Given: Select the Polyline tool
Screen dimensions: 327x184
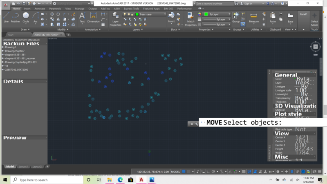Looking at the screenshot, I should tap(15, 17).
